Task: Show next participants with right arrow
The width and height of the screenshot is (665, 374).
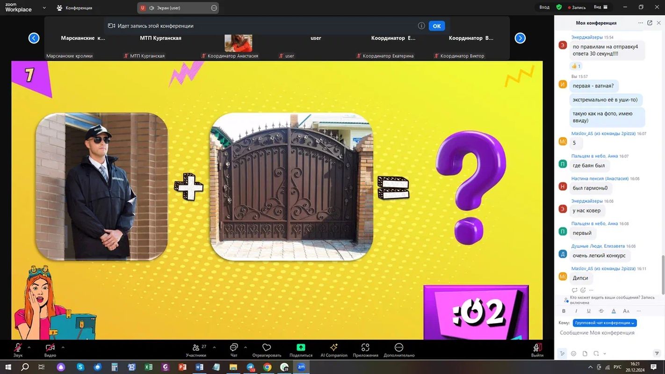Action: pos(520,38)
